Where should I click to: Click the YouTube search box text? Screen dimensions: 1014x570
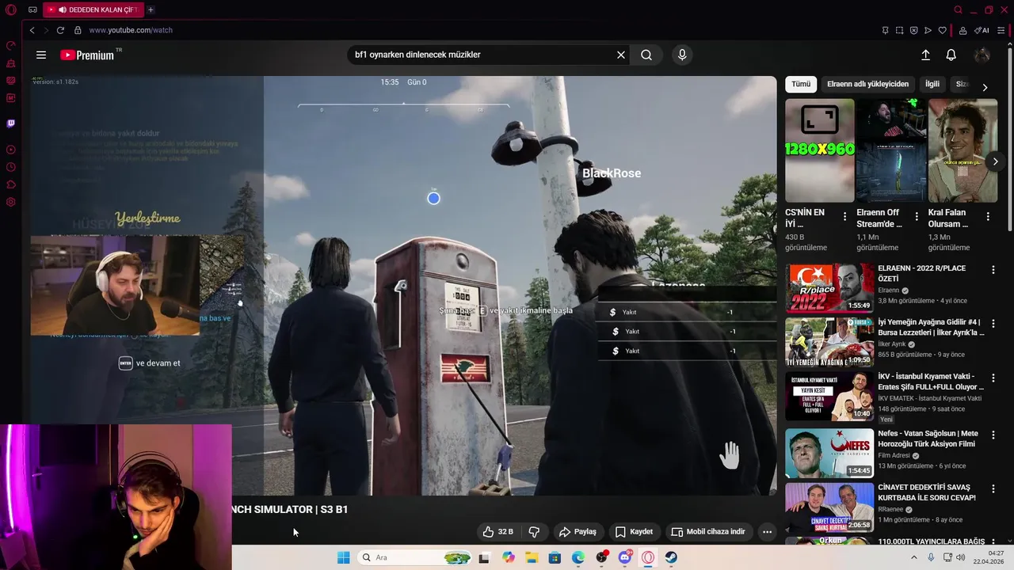point(417,55)
